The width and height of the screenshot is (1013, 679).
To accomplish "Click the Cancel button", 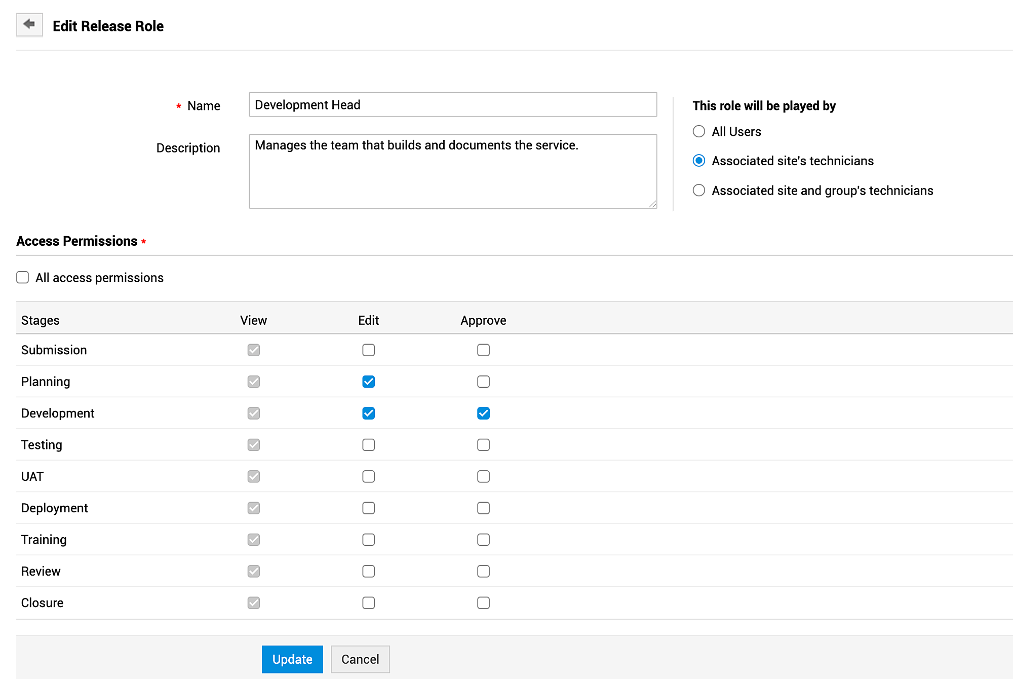I will (360, 659).
